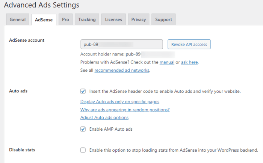
Task: Follow the 'ask here' support link
Action: [x=189, y=62]
